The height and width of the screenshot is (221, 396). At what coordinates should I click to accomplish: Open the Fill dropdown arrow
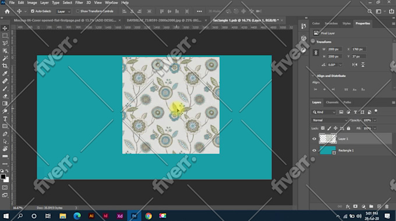click(x=375, y=128)
